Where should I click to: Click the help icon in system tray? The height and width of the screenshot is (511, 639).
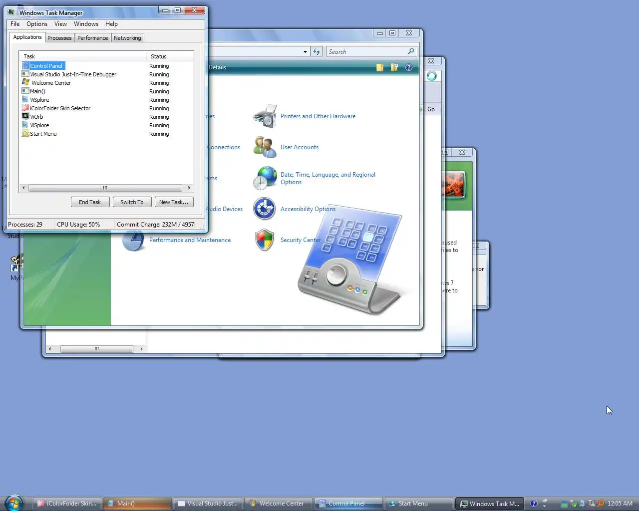534,504
